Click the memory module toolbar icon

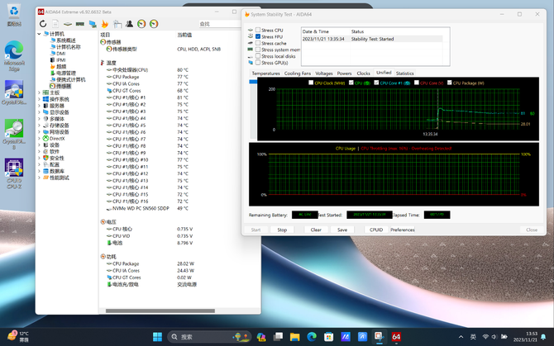(x=80, y=24)
